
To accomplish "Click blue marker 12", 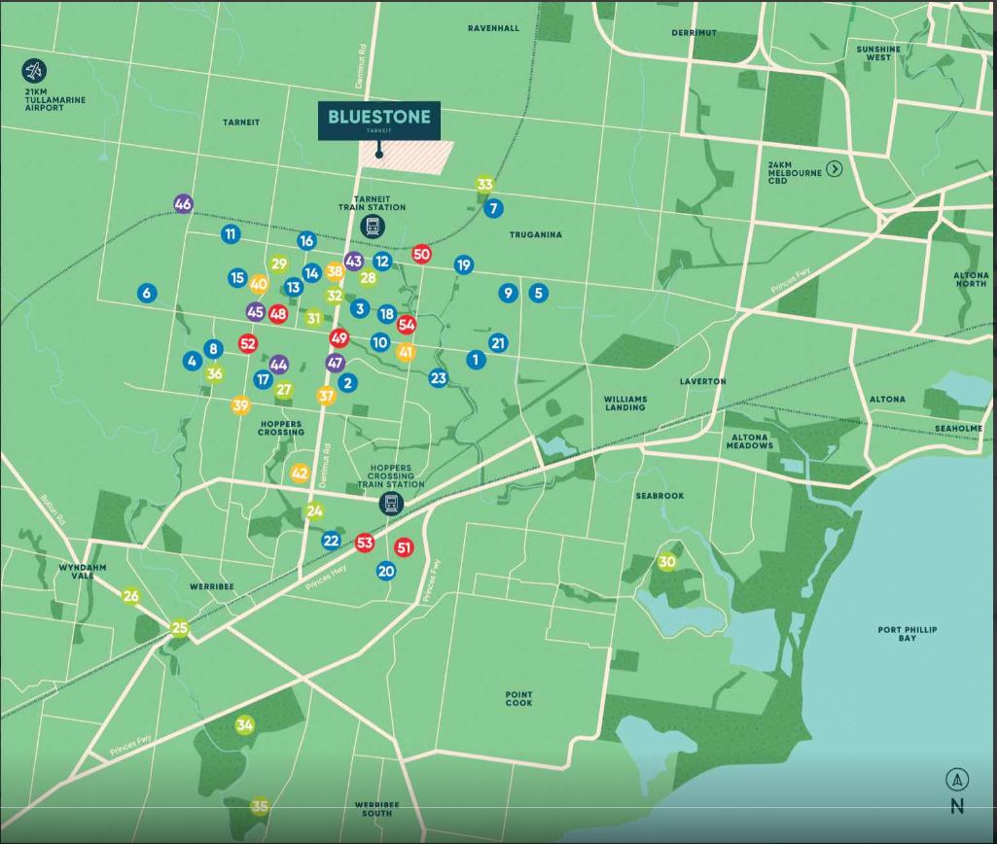I will point(382,262).
